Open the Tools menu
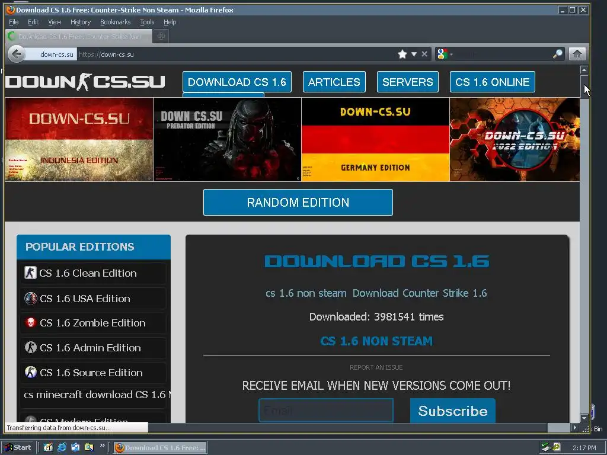Screen dimensions: 607x455 [x=147, y=22]
